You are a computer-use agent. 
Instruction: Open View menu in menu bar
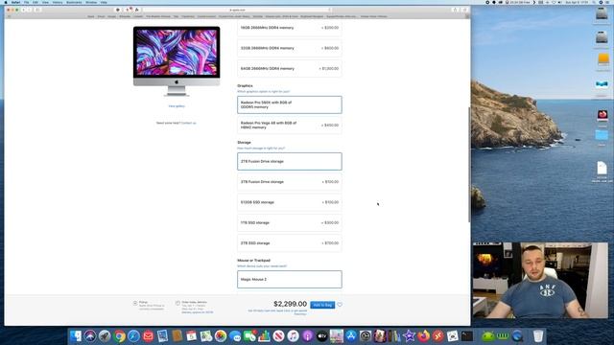click(45, 2)
